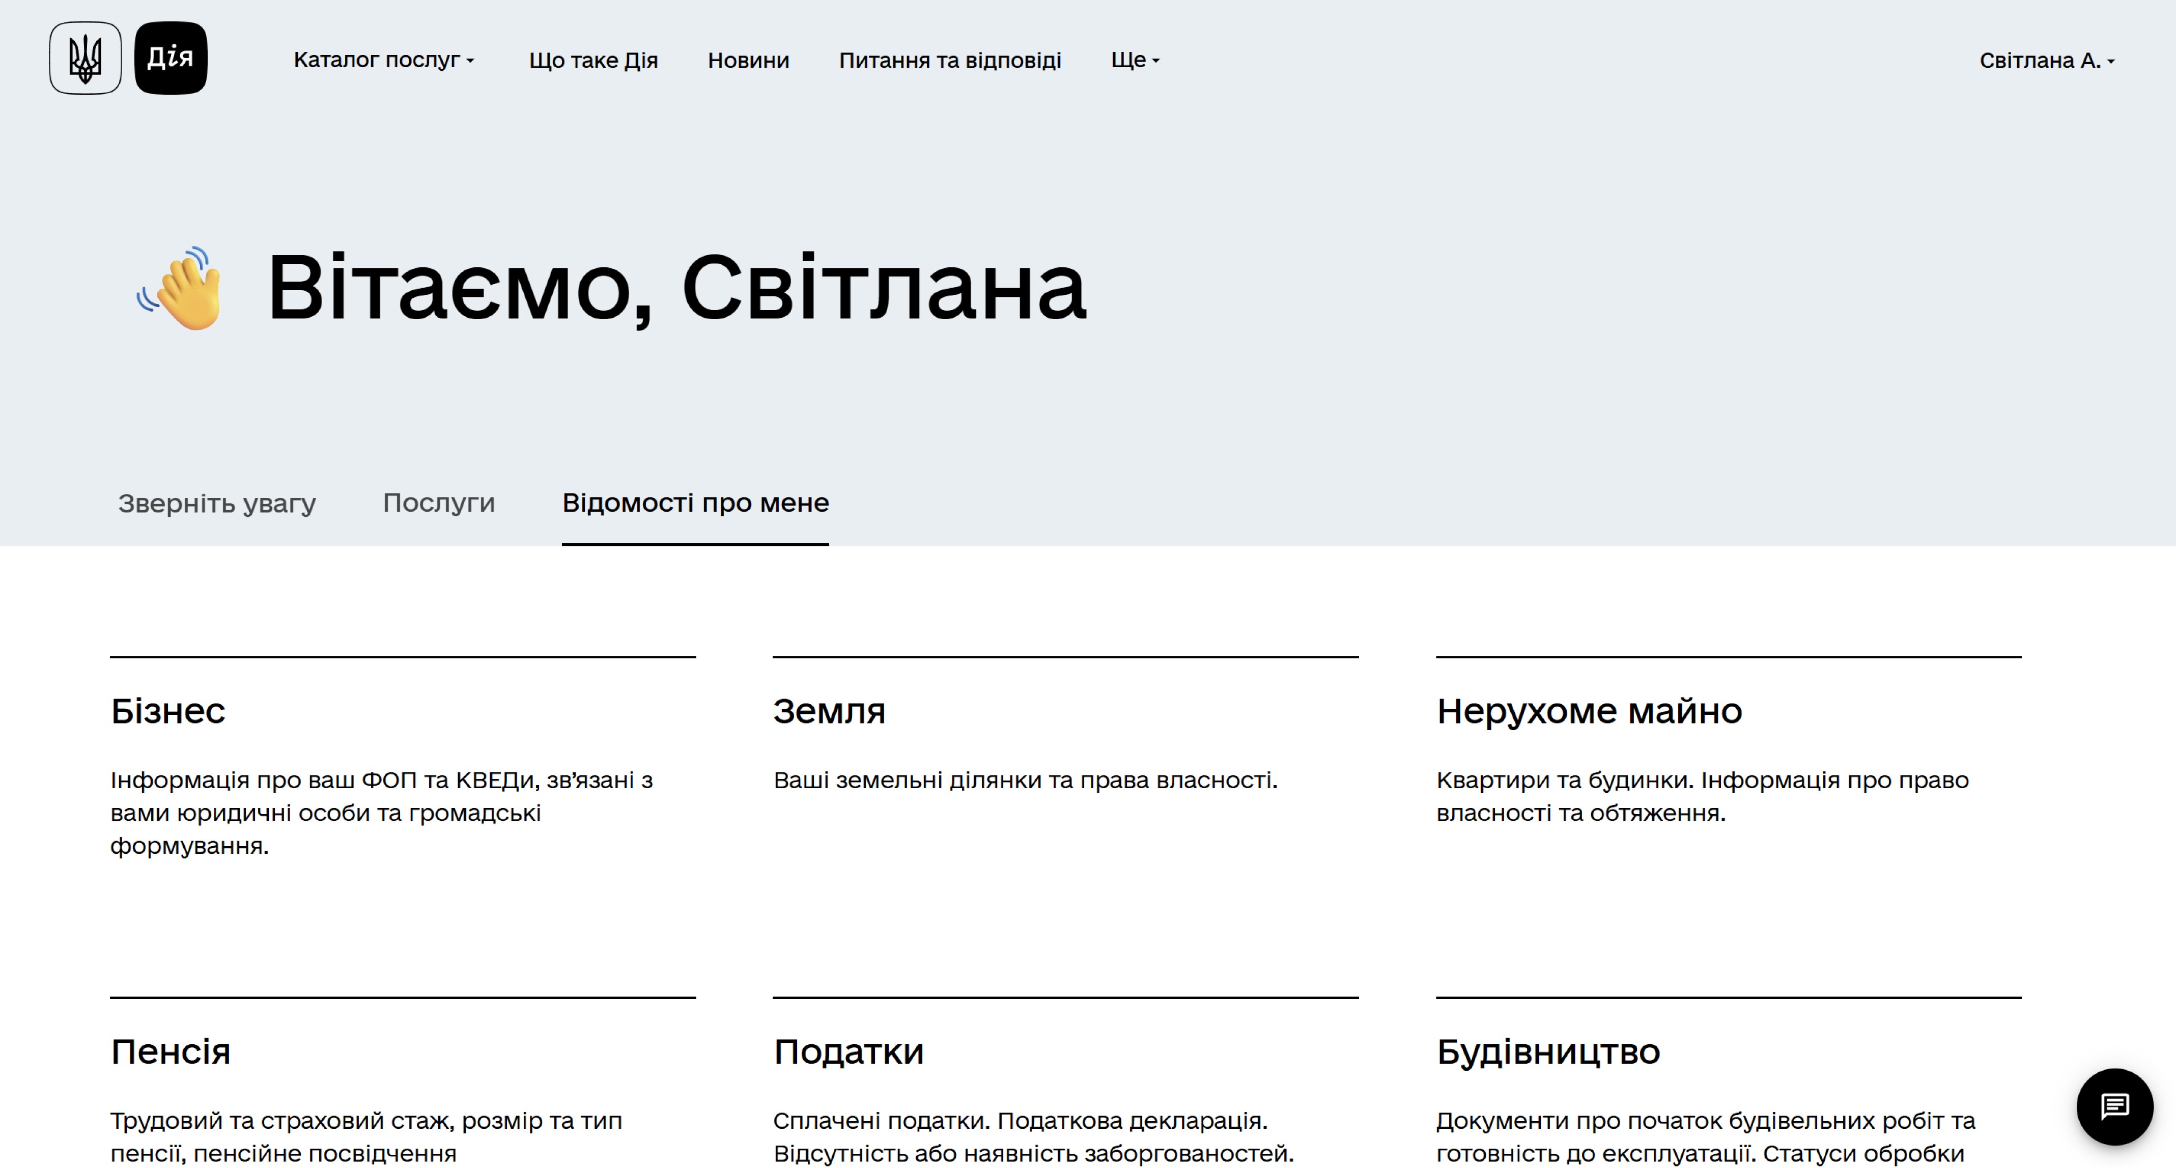2176x1168 pixels.
Task: Click the Вітаємо, Світлана greeting heading
Action: click(676, 288)
